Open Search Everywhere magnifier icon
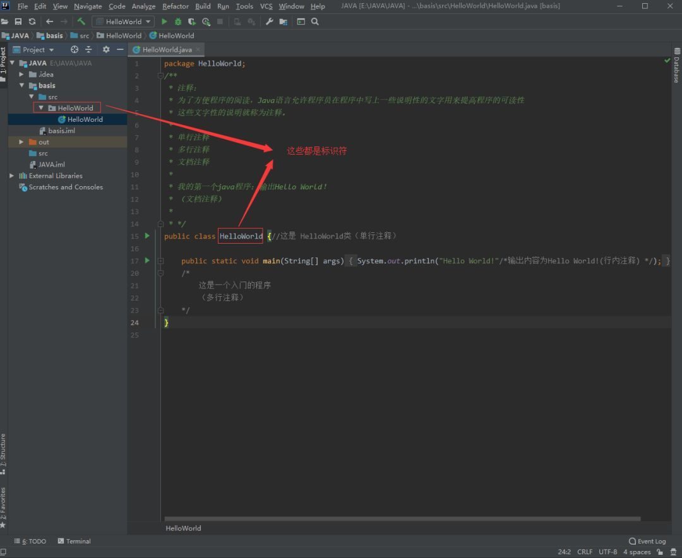The image size is (682, 558). click(315, 21)
